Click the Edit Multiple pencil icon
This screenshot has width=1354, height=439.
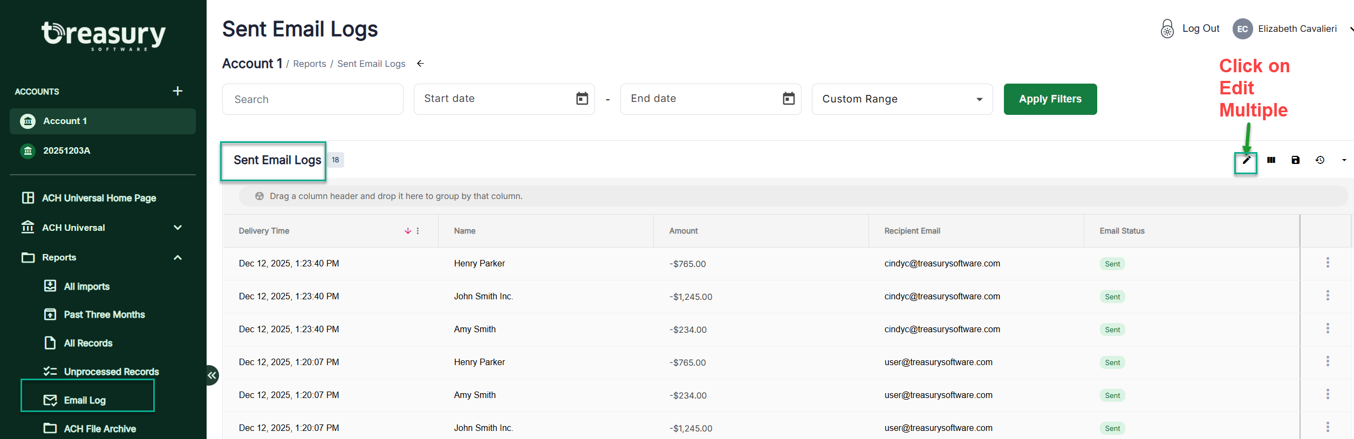[1246, 160]
